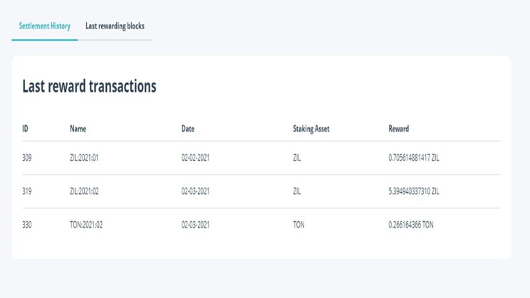Click the ZIL asset in row 319
The width and height of the screenshot is (530, 298).
pyautogui.click(x=297, y=191)
